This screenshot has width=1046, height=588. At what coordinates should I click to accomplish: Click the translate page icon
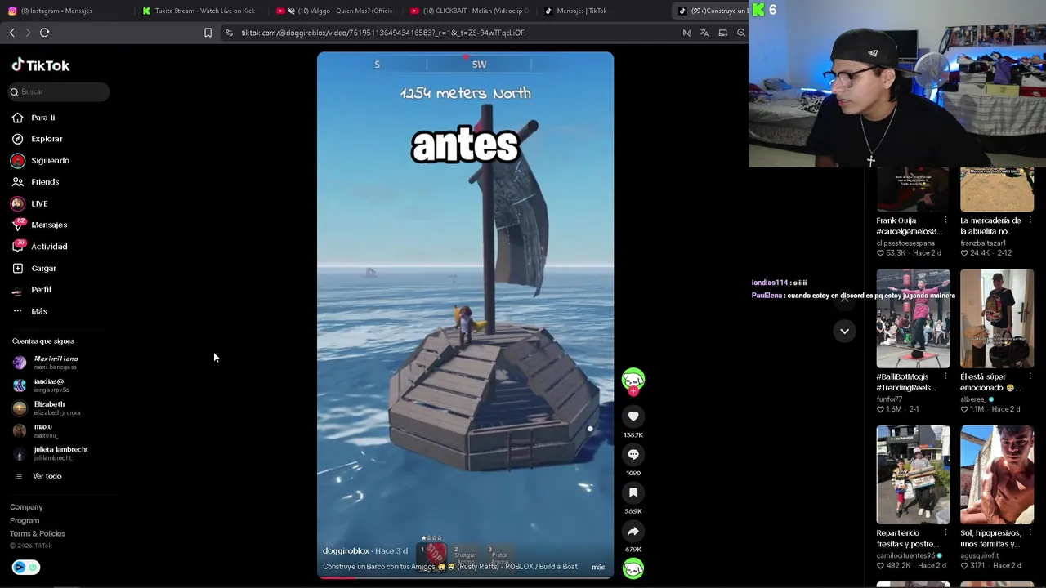(704, 33)
